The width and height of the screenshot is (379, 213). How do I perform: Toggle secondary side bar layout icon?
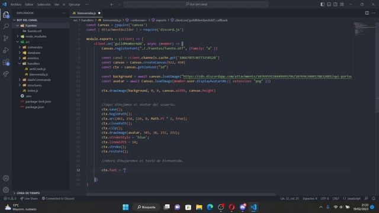(336, 4)
